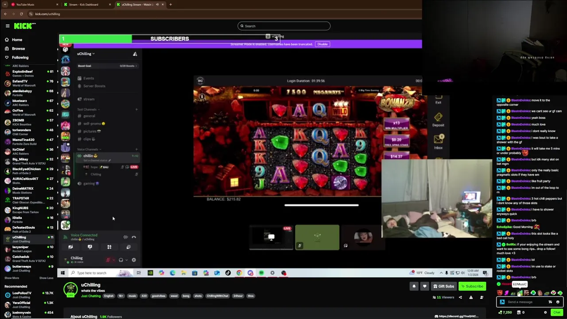Open ZBOMB channel in sidebar

tap(29, 122)
